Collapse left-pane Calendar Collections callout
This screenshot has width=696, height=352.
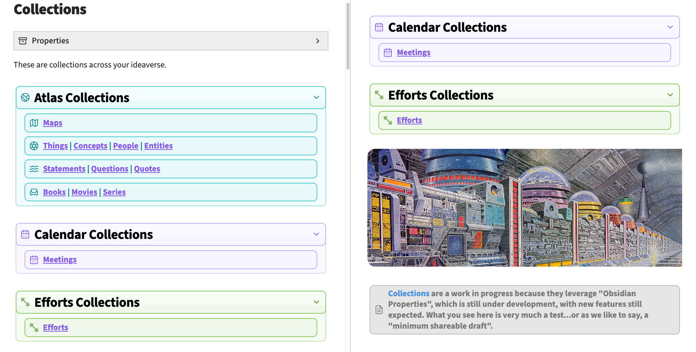point(317,234)
